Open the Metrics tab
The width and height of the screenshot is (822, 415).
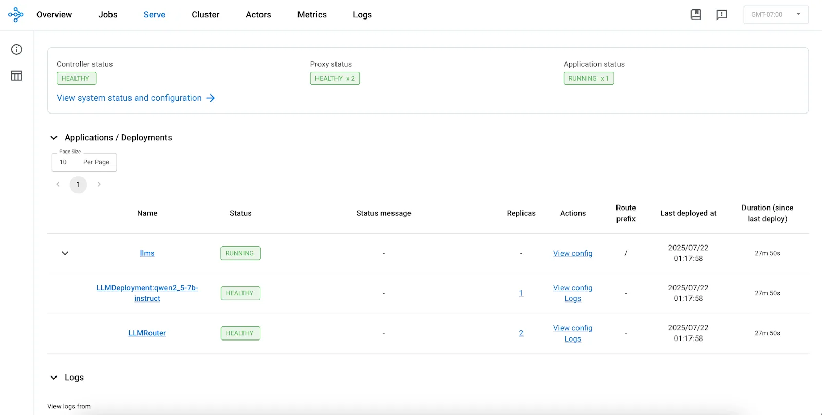pyautogui.click(x=312, y=15)
